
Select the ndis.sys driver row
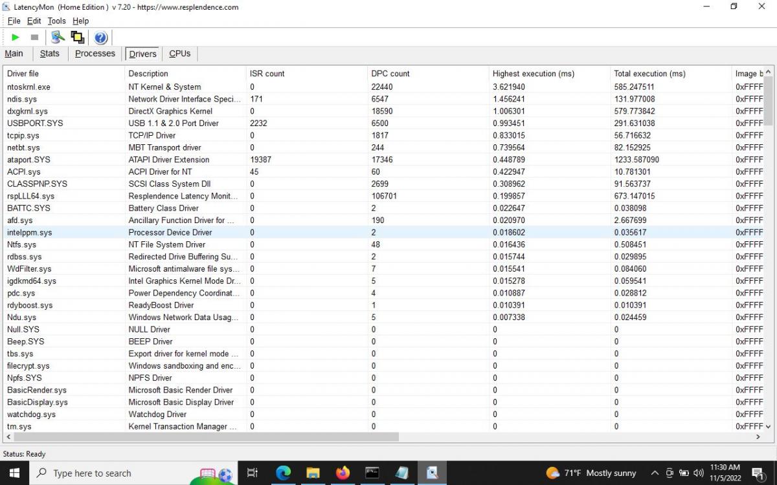pyautogui.click(x=383, y=99)
